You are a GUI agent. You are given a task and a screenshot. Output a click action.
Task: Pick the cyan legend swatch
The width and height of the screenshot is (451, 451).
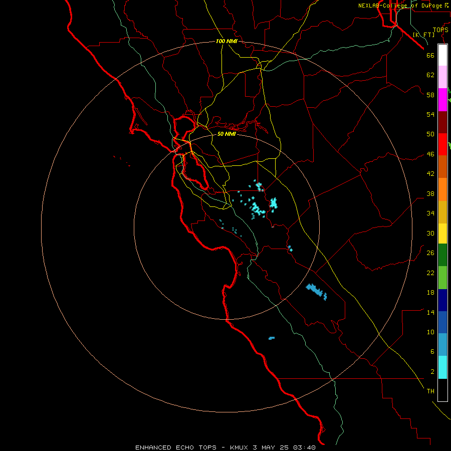pyautogui.click(x=442, y=367)
